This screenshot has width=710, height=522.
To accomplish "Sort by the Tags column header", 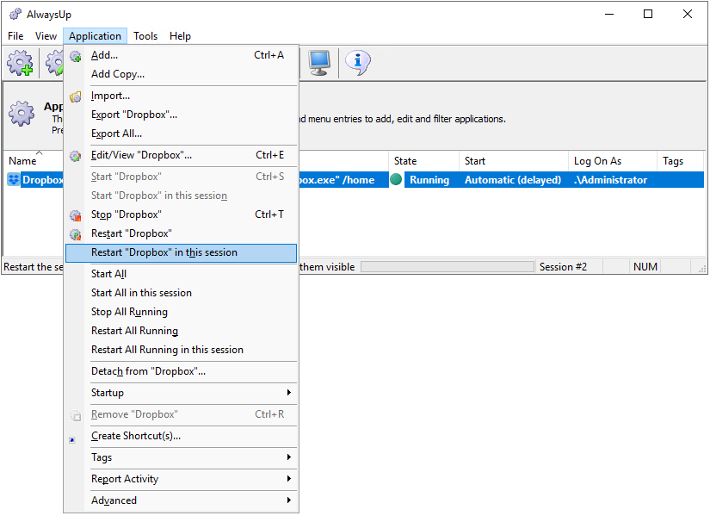I will tap(681, 161).
